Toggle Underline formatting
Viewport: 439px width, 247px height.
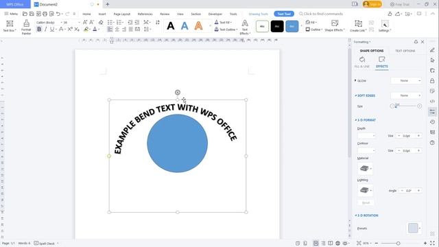coord(52,29)
